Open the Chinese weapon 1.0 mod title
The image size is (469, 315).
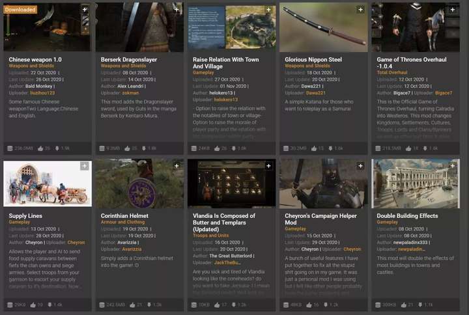point(35,59)
